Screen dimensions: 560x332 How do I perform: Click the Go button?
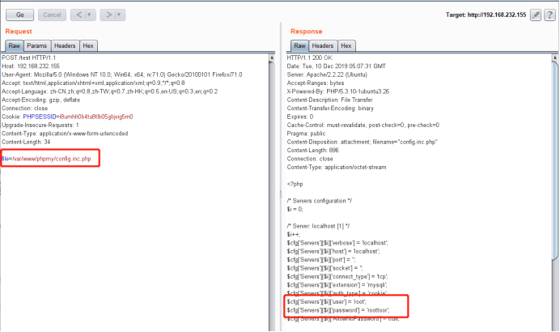20,15
